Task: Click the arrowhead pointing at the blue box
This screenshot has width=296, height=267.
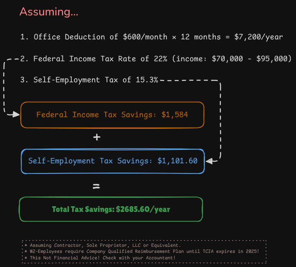Action: coord(210,161)
